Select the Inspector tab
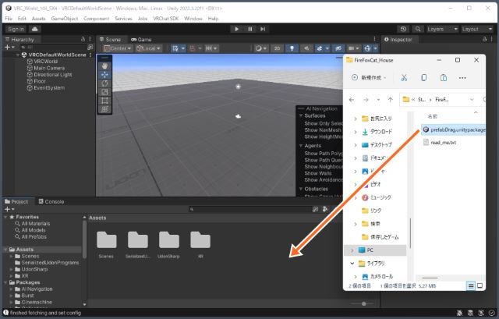 click(398, 40)
